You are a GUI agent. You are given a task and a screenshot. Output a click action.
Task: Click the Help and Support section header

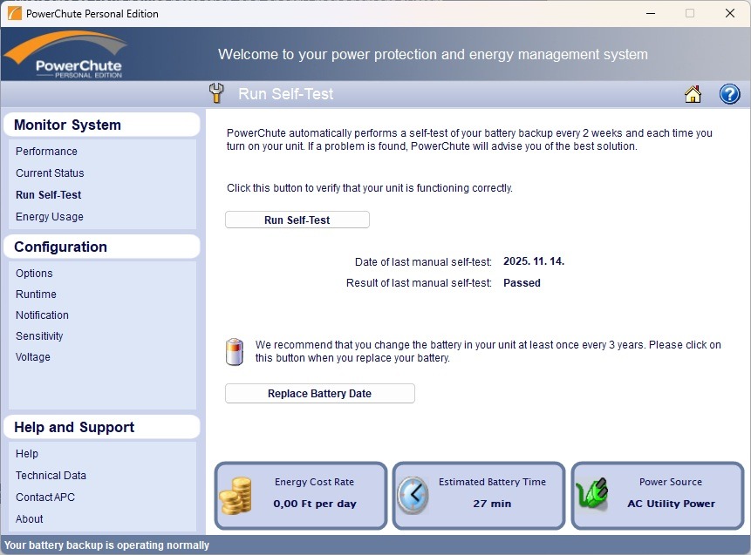click(x=101, y=427)
